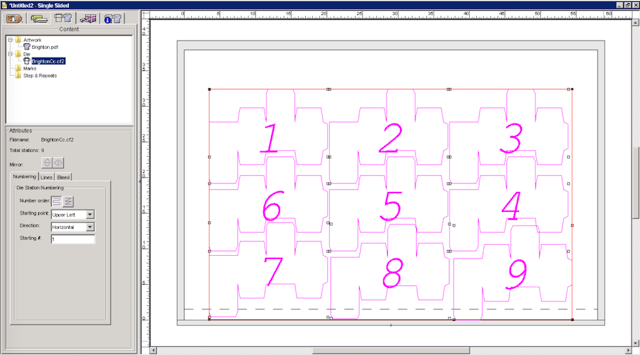Mirror die horizontally with left-right arrows icon

coord(58,163)
